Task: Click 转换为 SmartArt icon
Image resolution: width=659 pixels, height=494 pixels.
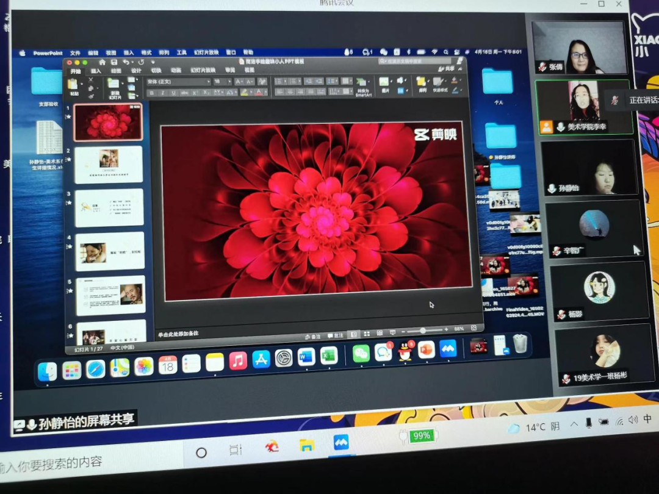Action: [362, 82]
